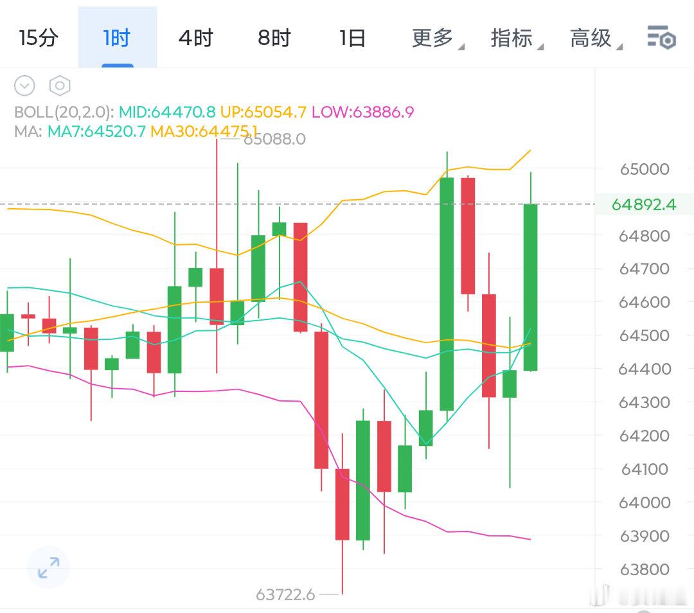Screen dimensions: 694x613
Task: Click the 64000 price axis label
Action: tap(645, 502)
